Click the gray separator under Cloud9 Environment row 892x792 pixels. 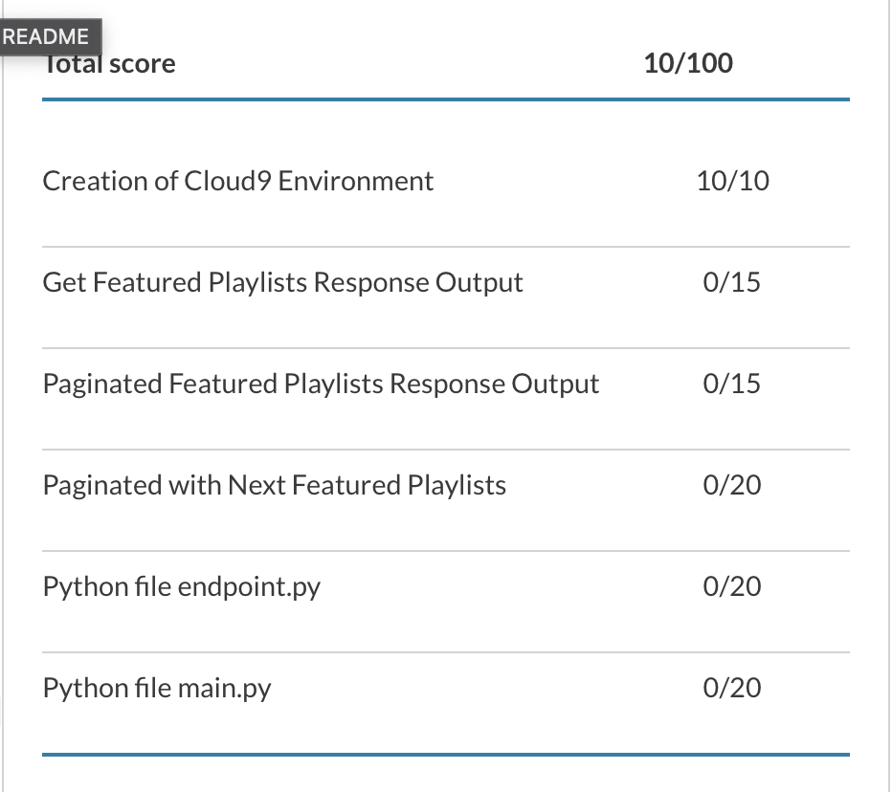(446, 247)
